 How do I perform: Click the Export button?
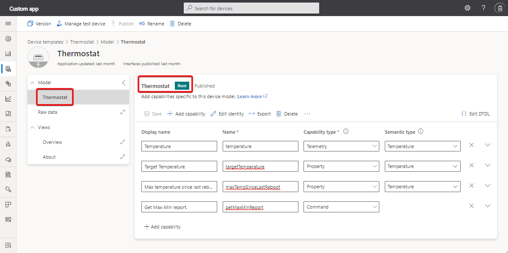pos(260,114)
